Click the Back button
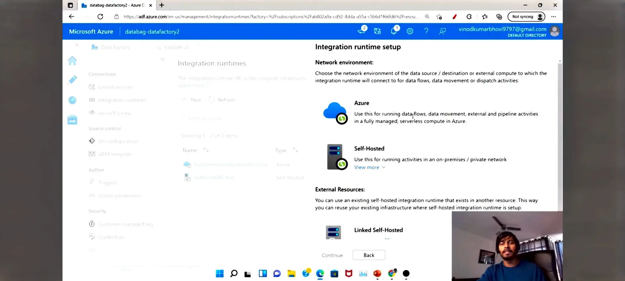 369,255
